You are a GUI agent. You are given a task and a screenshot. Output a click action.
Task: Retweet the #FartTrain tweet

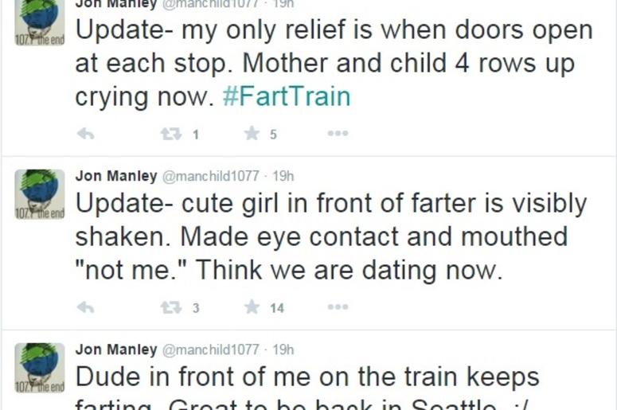click(171, 135)
